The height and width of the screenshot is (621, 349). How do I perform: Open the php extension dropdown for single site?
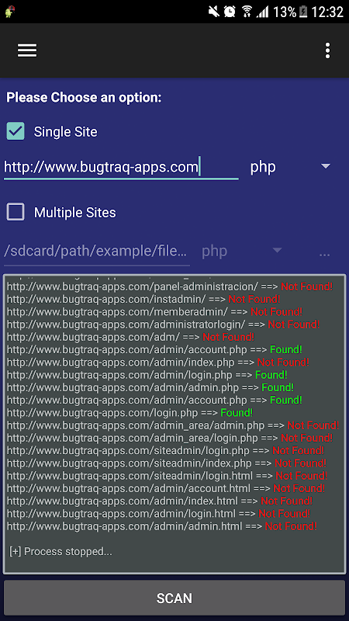(x=290, y=167)
